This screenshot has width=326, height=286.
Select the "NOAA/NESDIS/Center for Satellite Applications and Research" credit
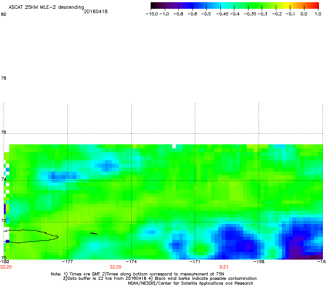point(190,283)
